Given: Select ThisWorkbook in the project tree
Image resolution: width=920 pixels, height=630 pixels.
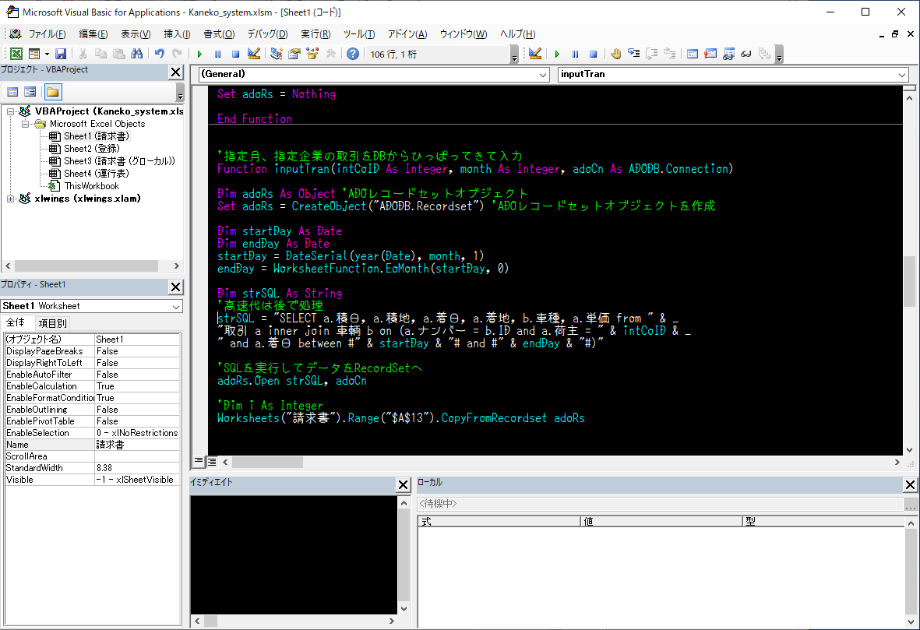Looking at the screenshot, I should [x=91, y=186].
